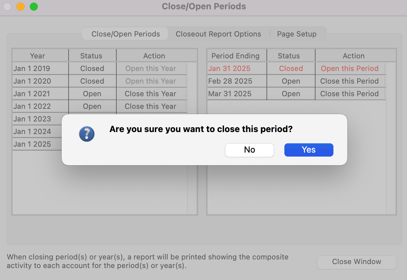Click Open this Year for Jan 1 2019
Viewport: 407px width, 280px height.
coord(150,69)
